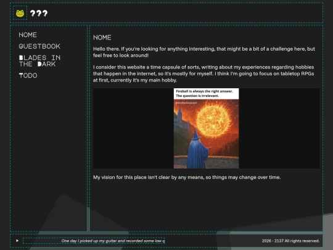This screenshot has width=333, height=250.
Task: Click the 'My vision for this place' sentence
Action: [187, 177]
